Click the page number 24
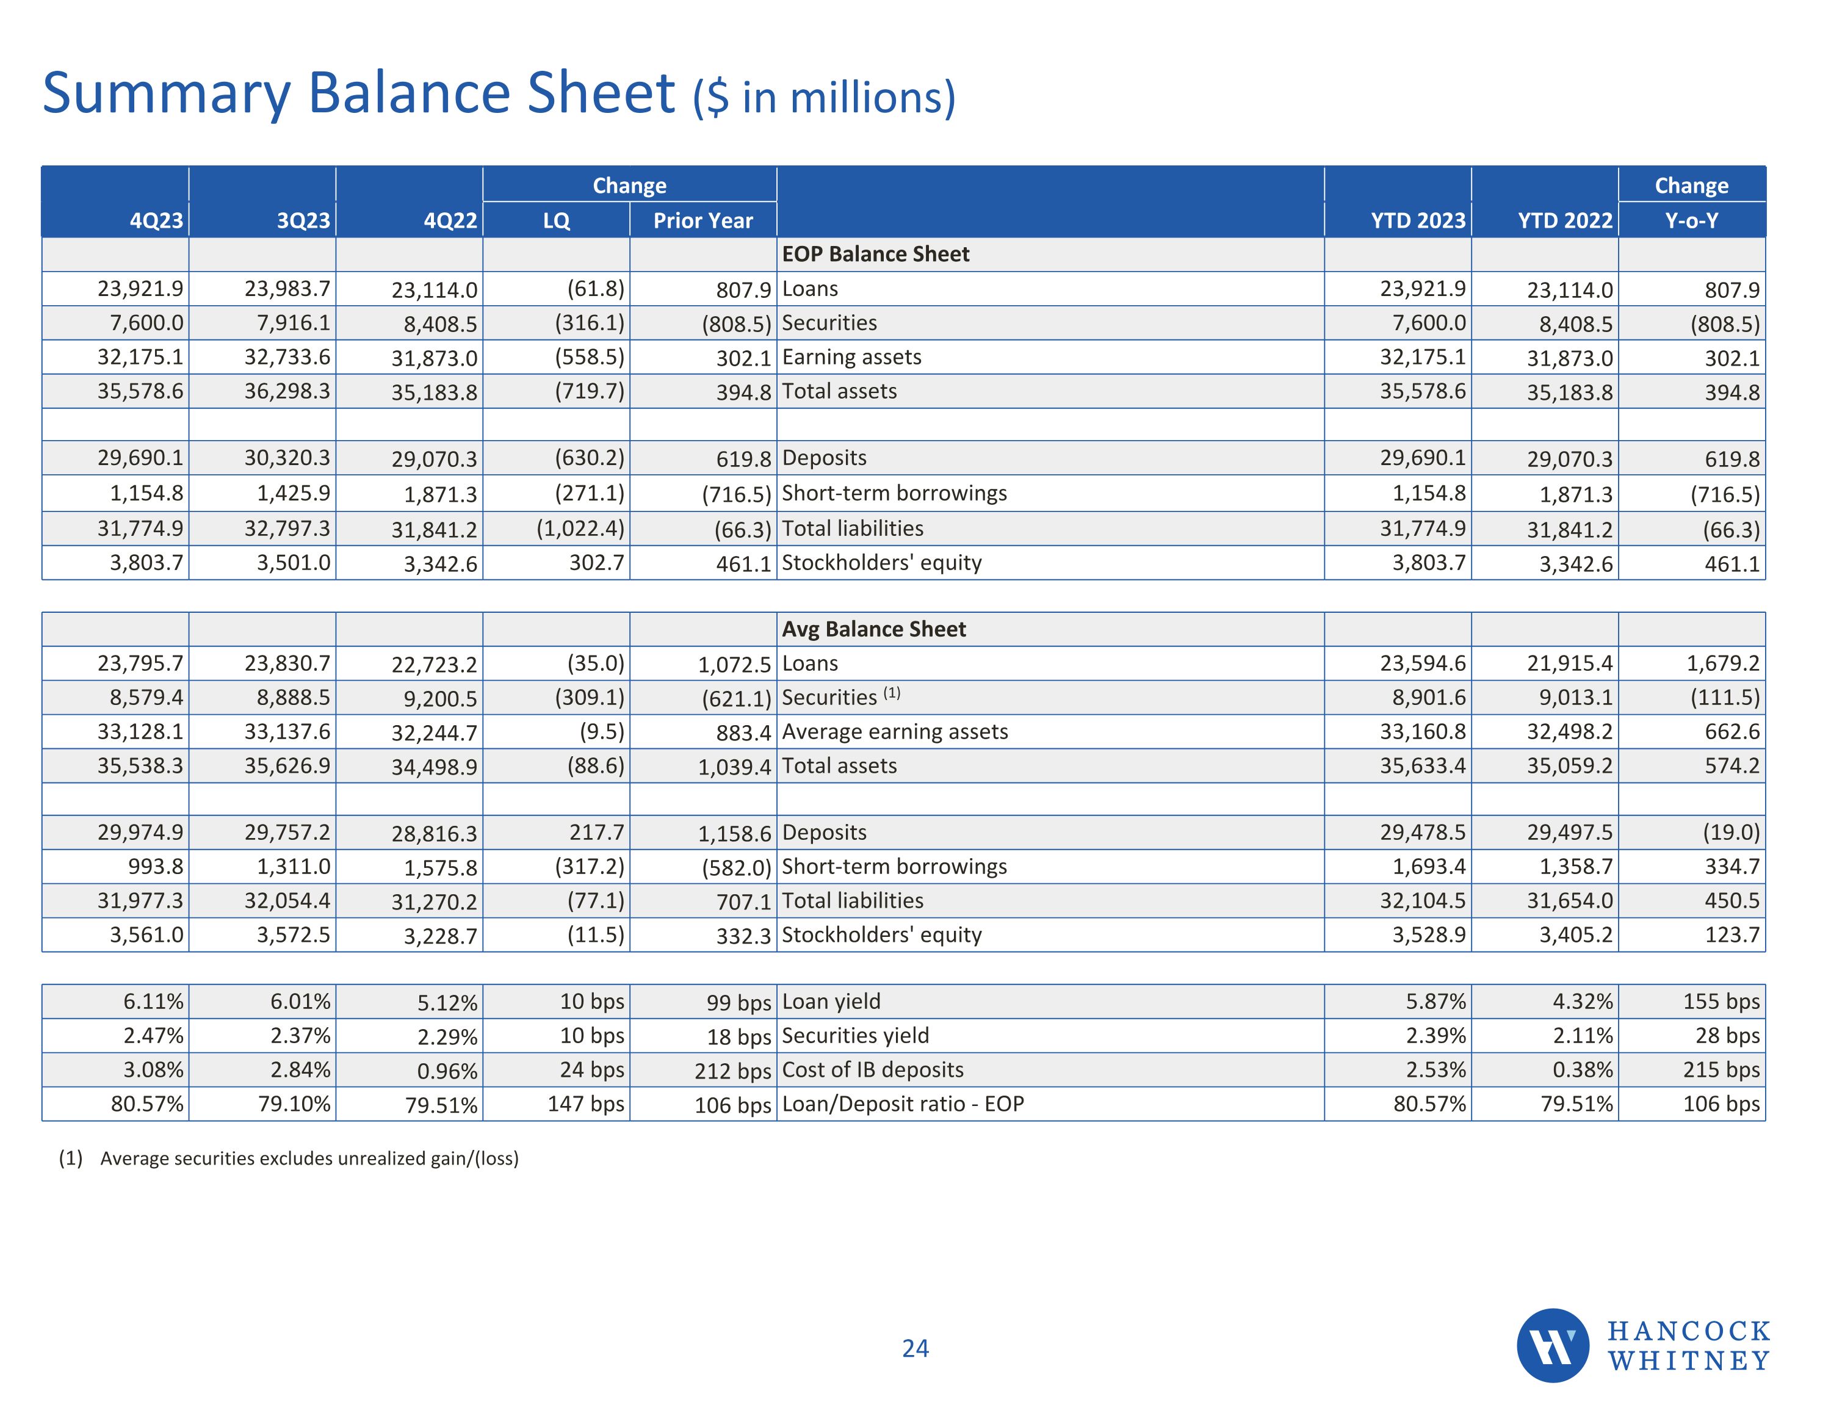Screen dimensions: 1831x1413 [915, 1348]
